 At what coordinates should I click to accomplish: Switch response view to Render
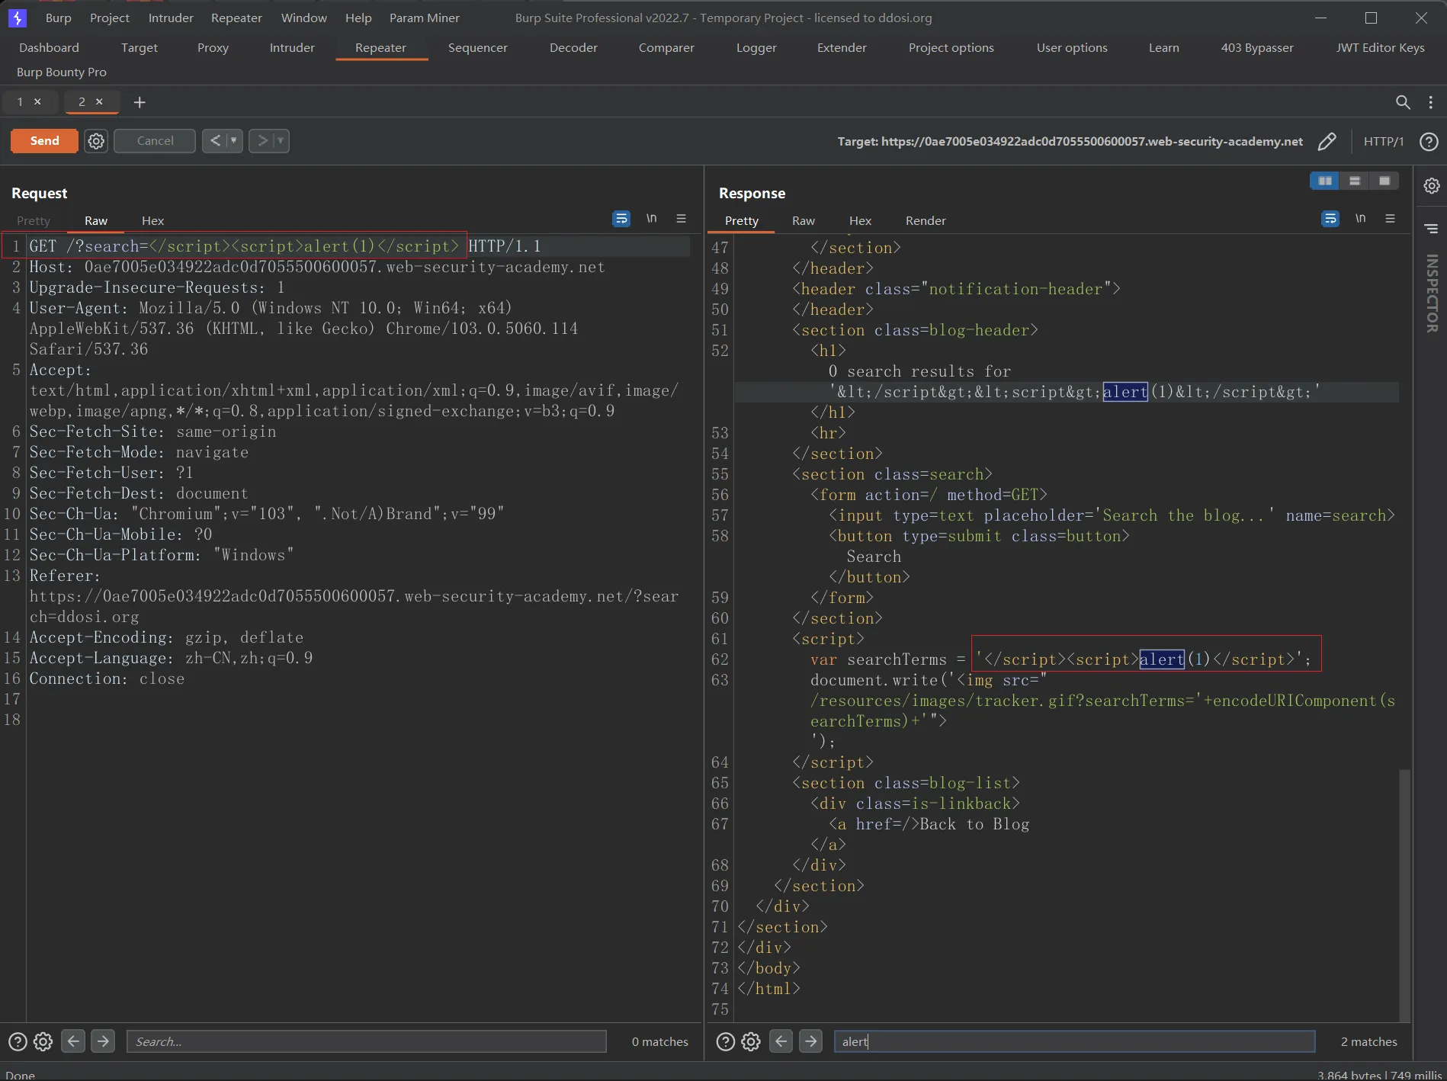coord(926,220)
